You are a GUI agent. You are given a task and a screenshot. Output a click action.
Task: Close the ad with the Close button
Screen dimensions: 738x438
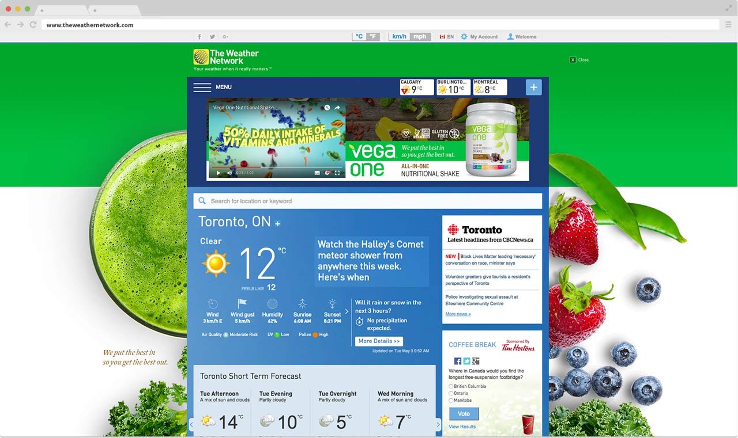tap(579, 60)
